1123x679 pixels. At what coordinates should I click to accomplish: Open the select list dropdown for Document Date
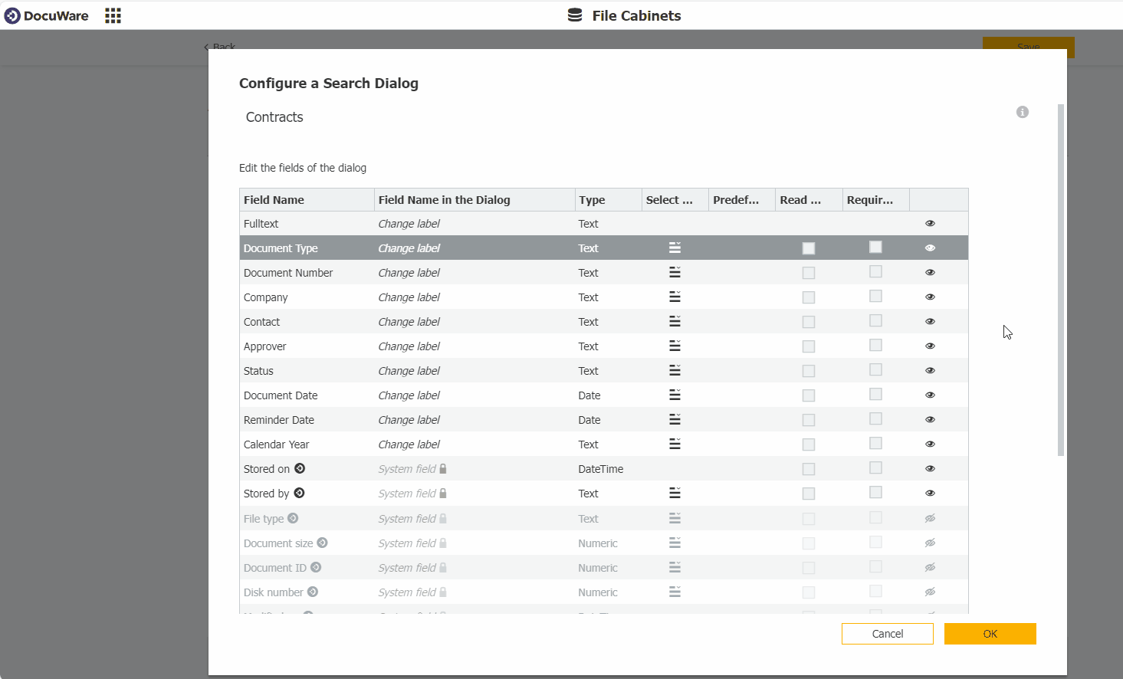click(674, 395)
